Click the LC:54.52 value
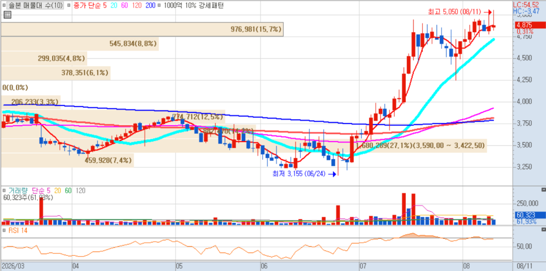This screenshot has width=546, height=271. tap(527, 6)
